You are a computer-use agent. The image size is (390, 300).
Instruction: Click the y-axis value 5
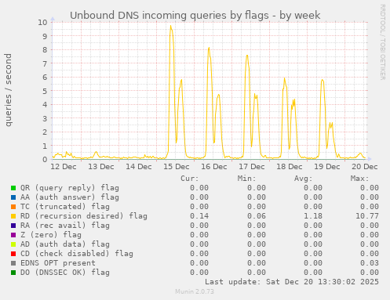point(45,91)
